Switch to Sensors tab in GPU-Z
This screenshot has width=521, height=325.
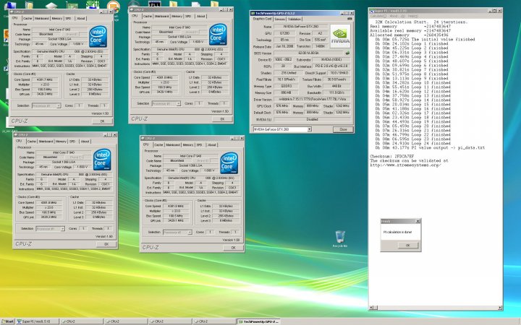click(x=279, y=19)
